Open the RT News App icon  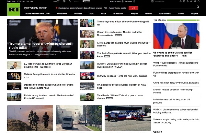[x=152, y=1]
